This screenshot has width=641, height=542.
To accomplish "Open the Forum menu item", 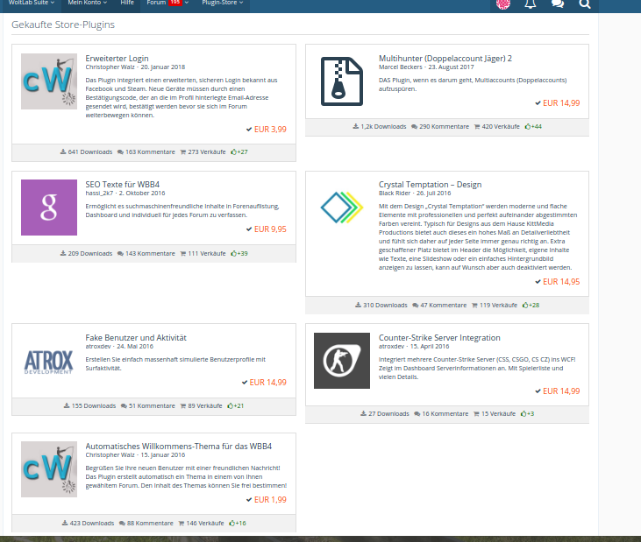I will 155,4.
